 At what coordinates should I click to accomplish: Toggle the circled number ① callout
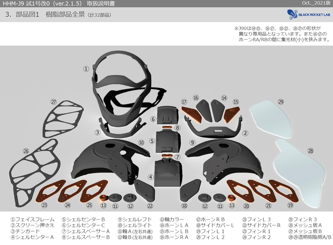tap(86, 69)
